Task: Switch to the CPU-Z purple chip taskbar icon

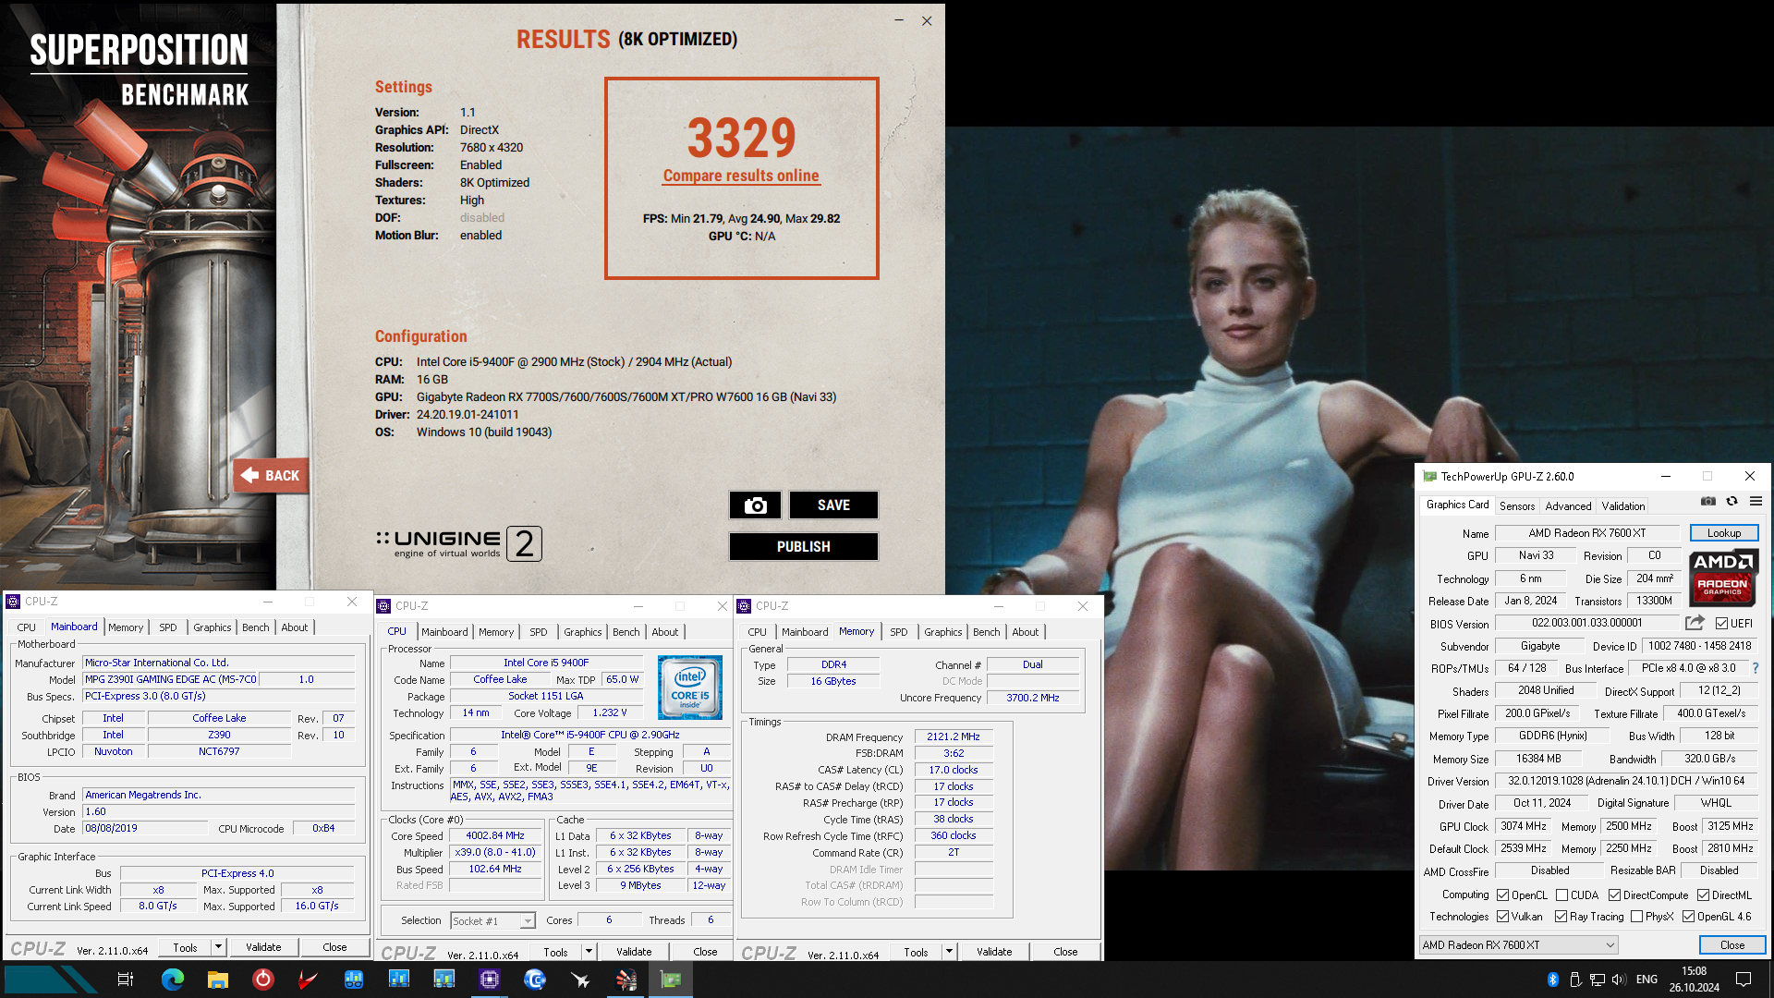Action: tap(490, 980)
